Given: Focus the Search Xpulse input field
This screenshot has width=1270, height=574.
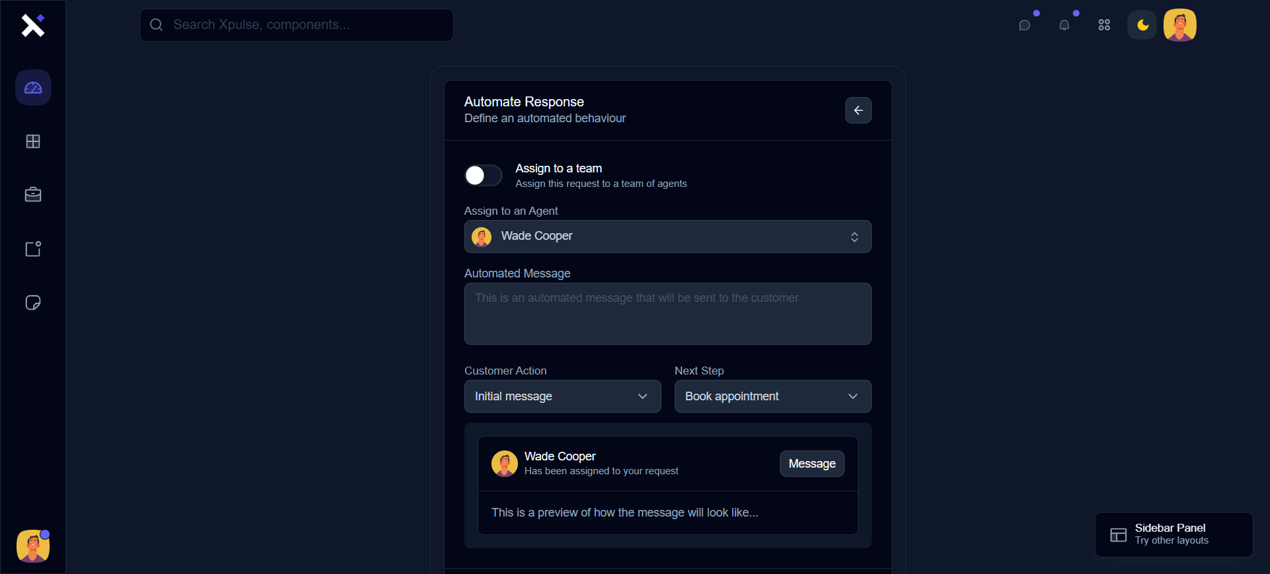Looking at the screenshot, I should (x=304, y=25).
